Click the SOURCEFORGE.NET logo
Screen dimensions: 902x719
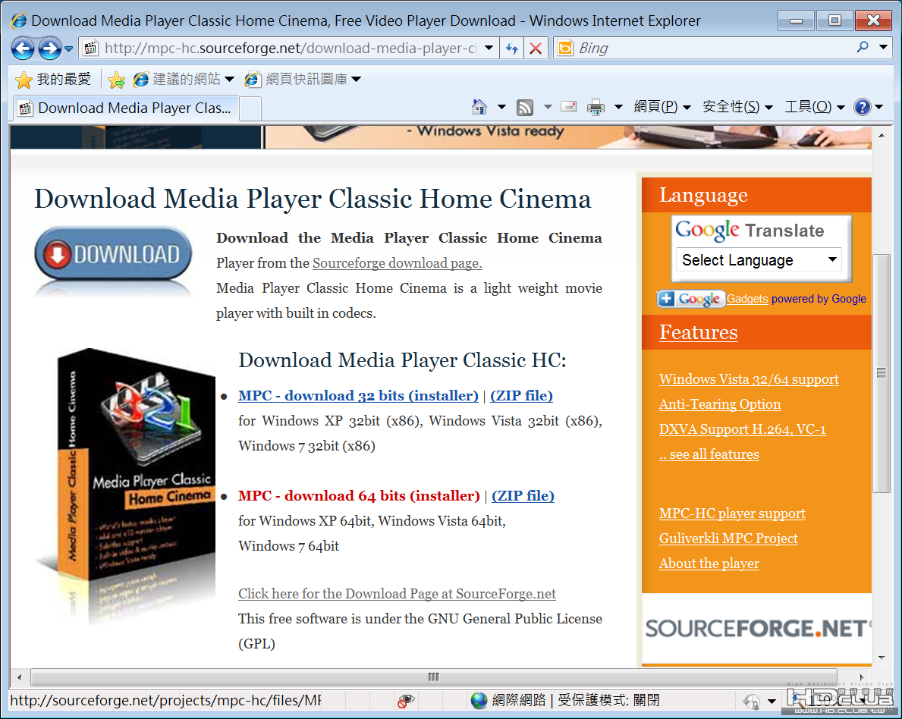click(x=757, y=629)
